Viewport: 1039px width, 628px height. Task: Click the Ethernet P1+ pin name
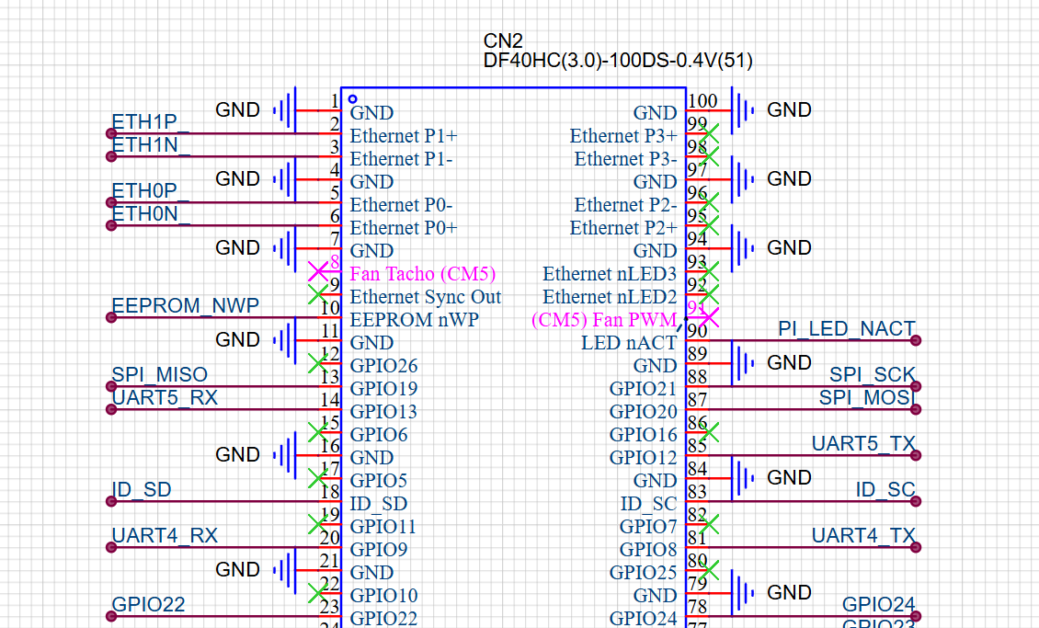pos(404,136)
